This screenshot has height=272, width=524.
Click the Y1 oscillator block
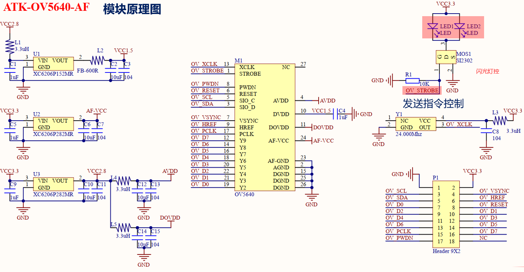pos(416,124)
